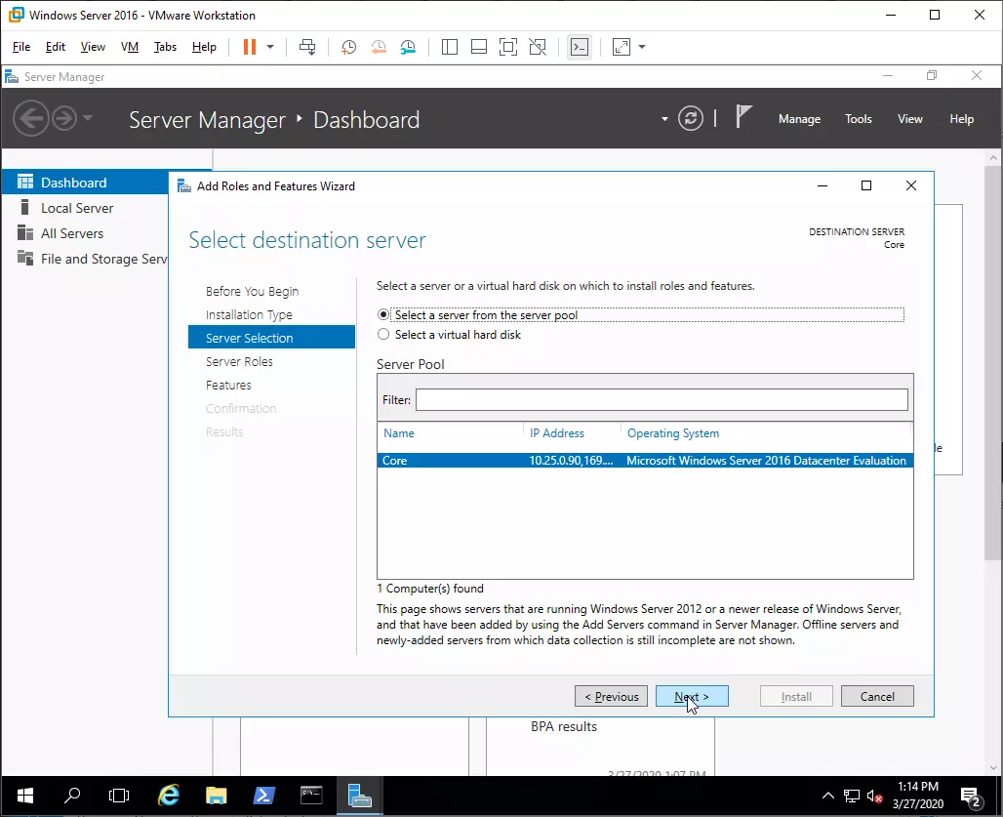Click Server Manager back navigation arrow
The image size is (1003, 817).
click(x=30, y=118)
